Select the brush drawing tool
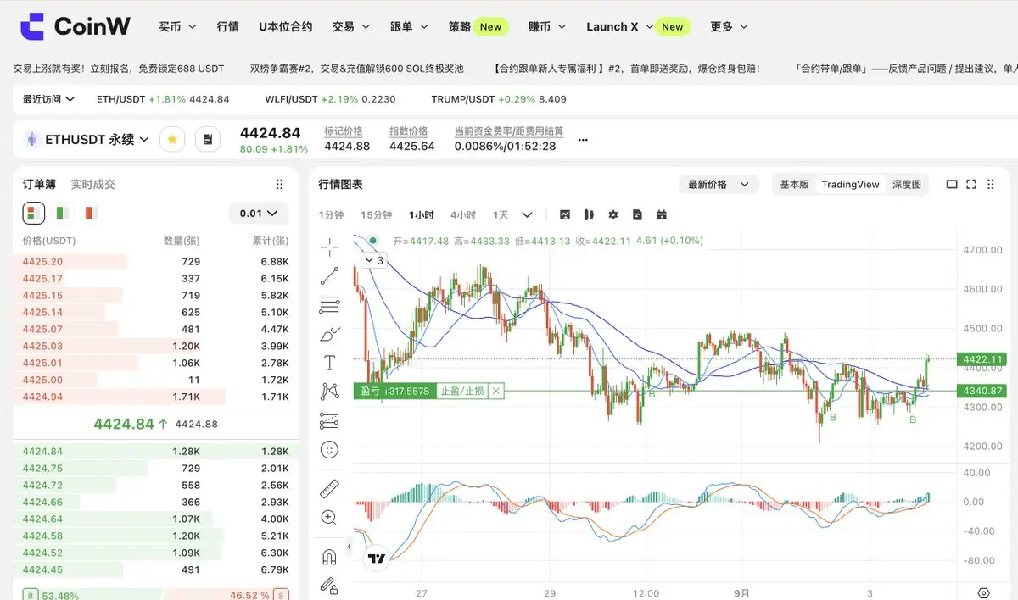The height and width of the screenshot is (600, 1018). 329,334
